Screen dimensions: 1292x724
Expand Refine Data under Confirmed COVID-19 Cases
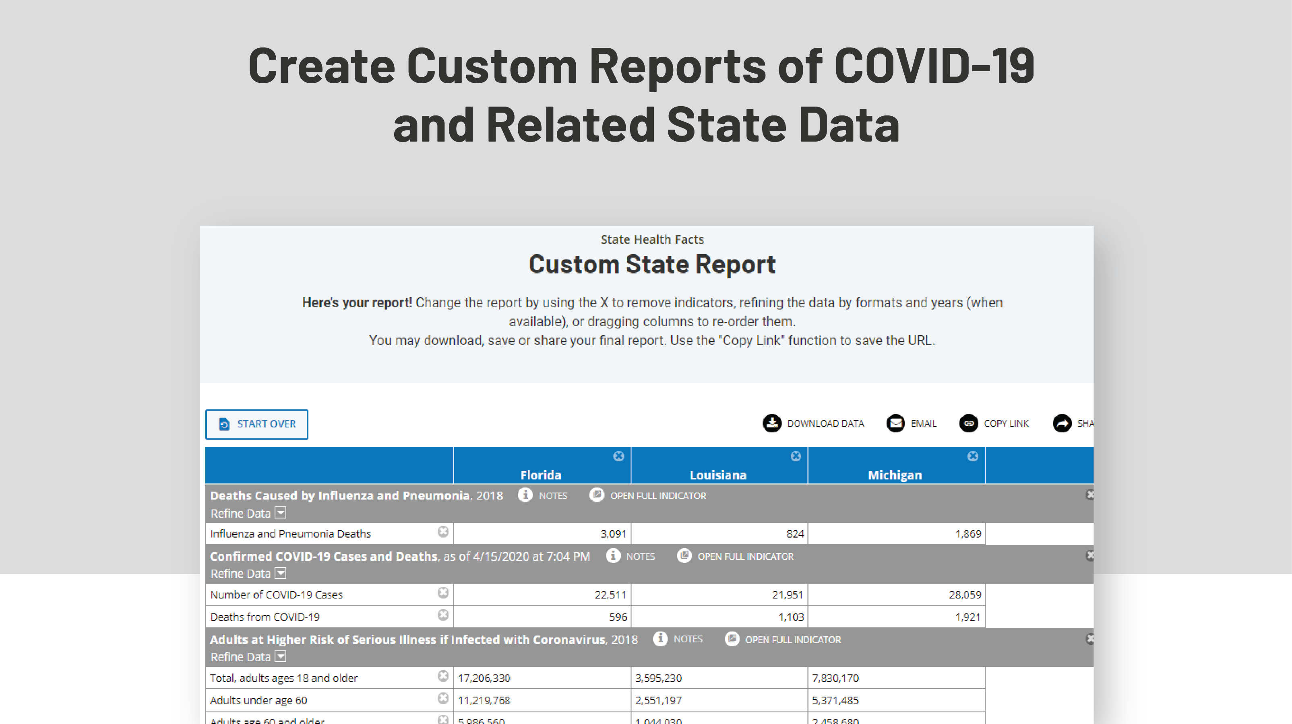281,573
